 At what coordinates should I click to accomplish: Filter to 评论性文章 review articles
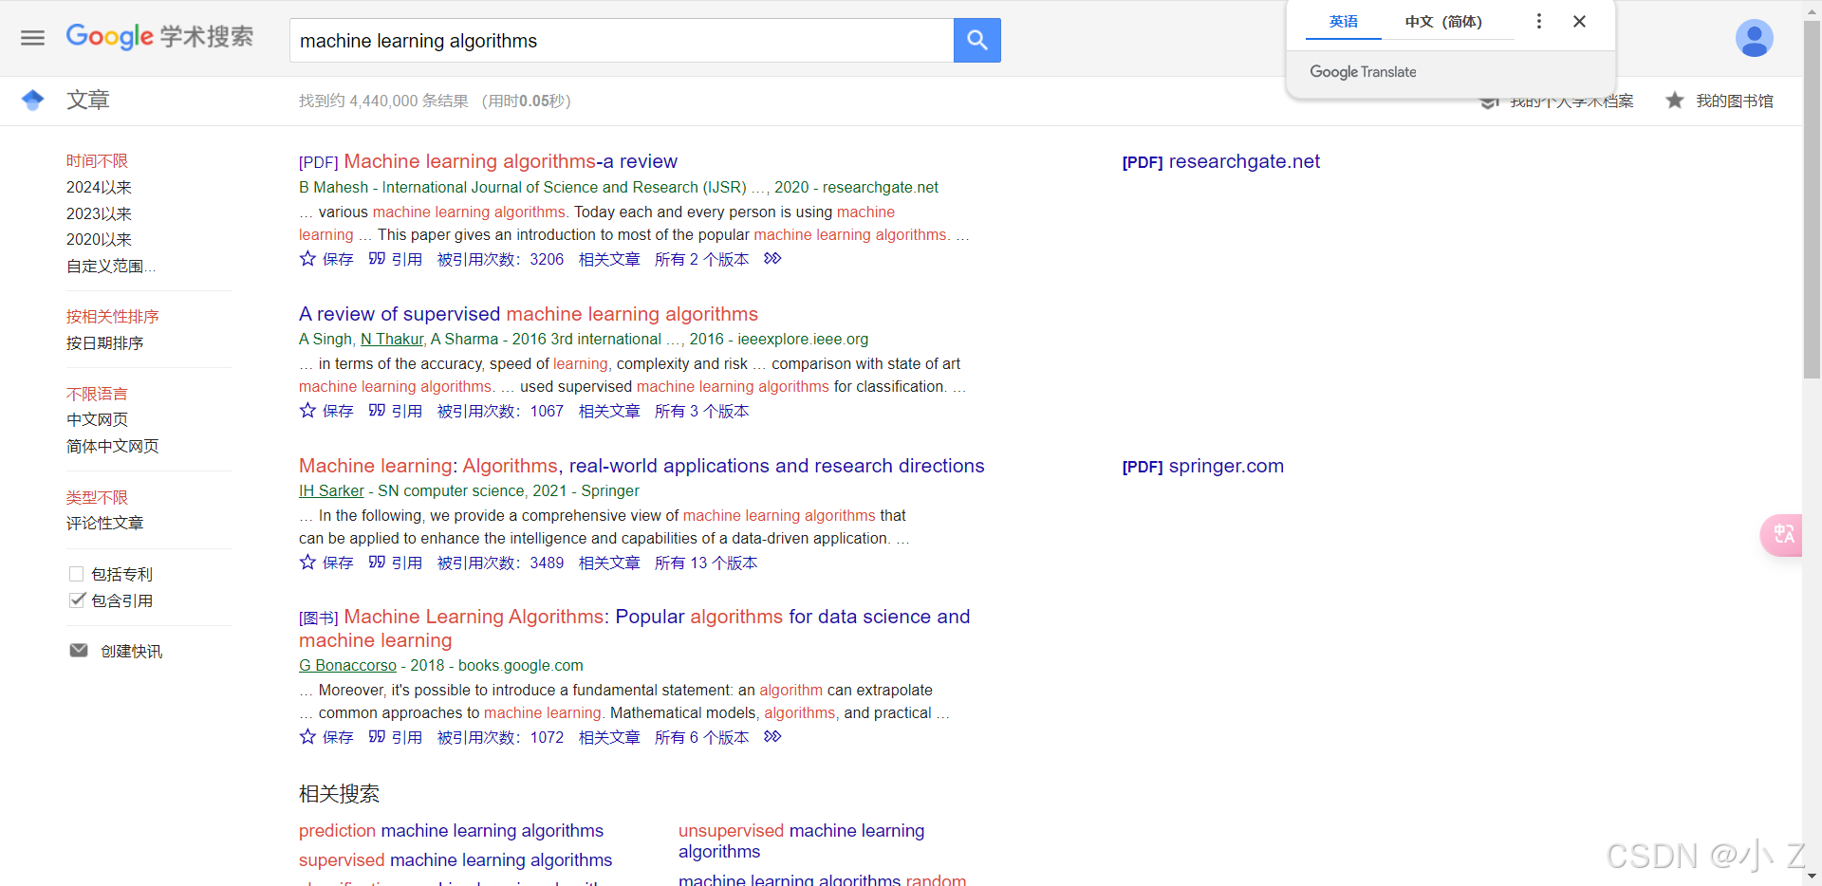[104, 524]
